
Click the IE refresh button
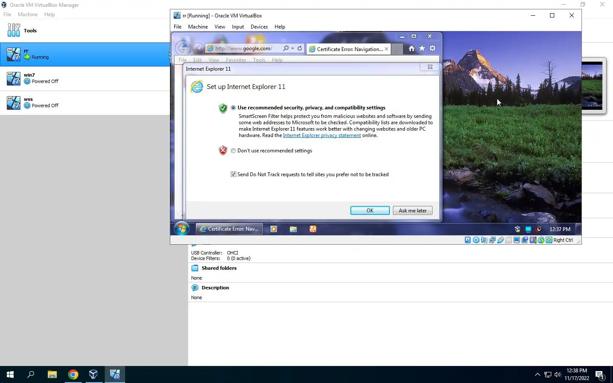tap(300, 49)
